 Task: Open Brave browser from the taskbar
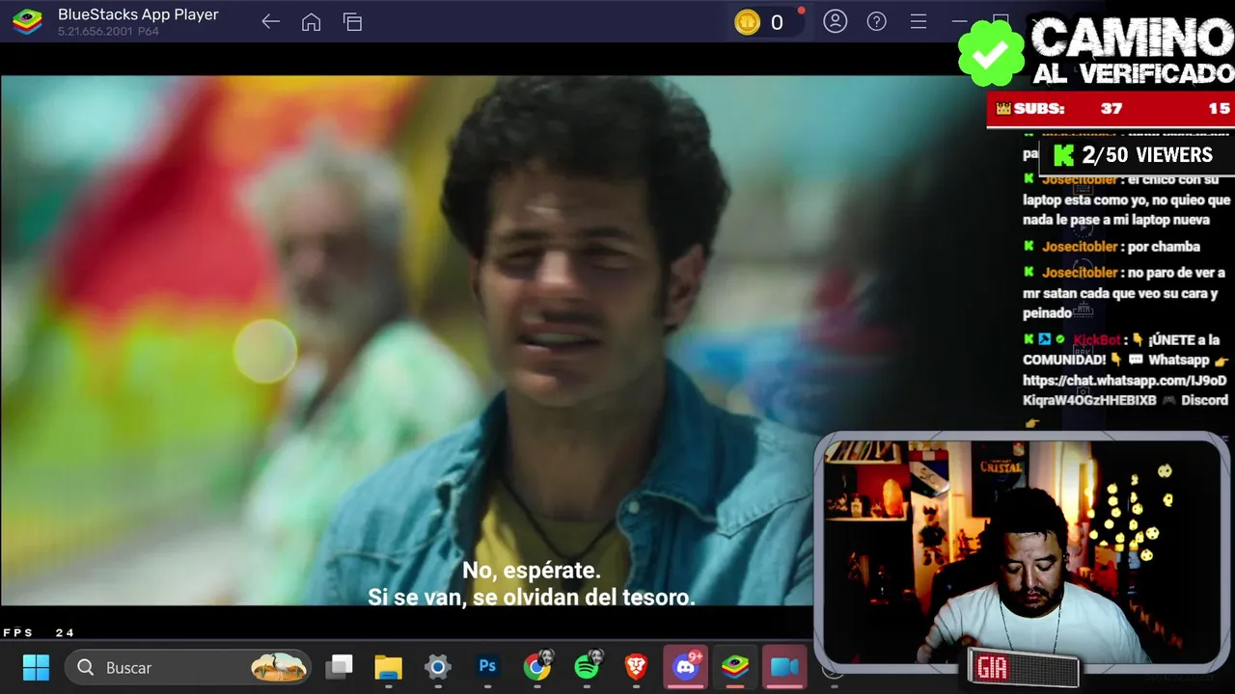(x=636, y=667)
